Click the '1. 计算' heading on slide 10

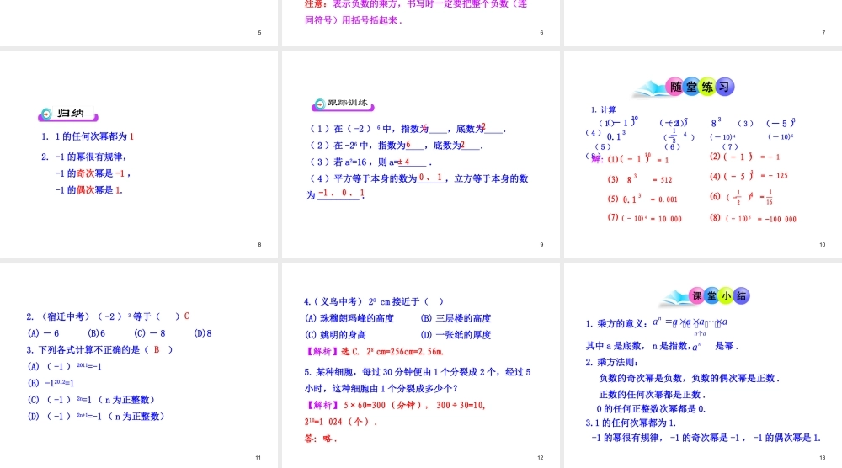click(x=603, y=109)
